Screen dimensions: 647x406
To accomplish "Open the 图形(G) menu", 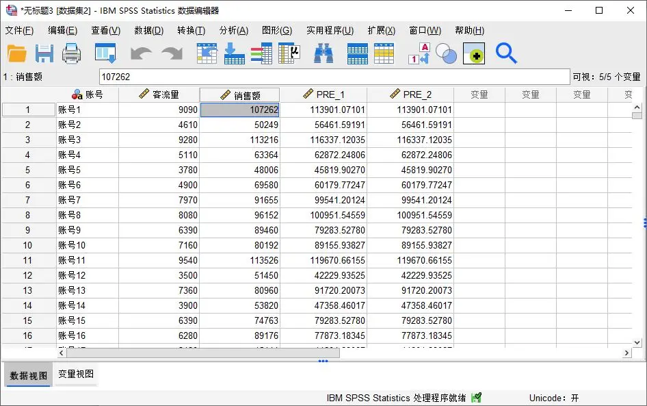I will coord(277,31).
